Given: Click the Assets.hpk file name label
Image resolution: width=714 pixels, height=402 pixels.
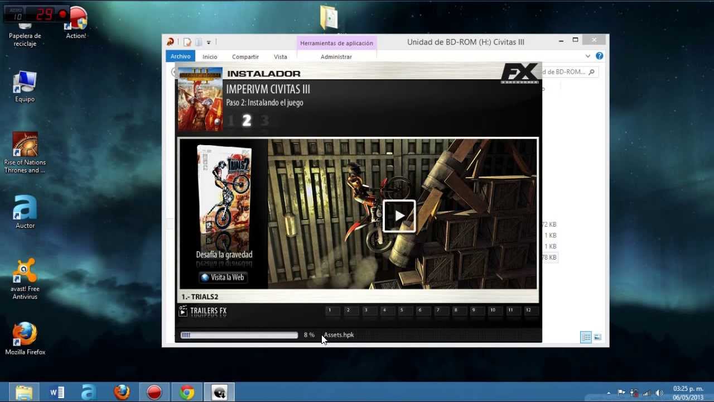Looking at the screenshot, I should 339,335.
